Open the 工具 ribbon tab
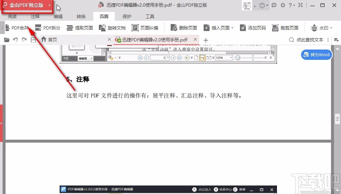The width and height of the screenshot is (341, 194). pyautogui.click(x=150, y=16)
